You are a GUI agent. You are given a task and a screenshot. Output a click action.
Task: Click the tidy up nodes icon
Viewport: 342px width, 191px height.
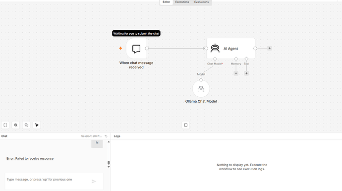tap(37, 125)
